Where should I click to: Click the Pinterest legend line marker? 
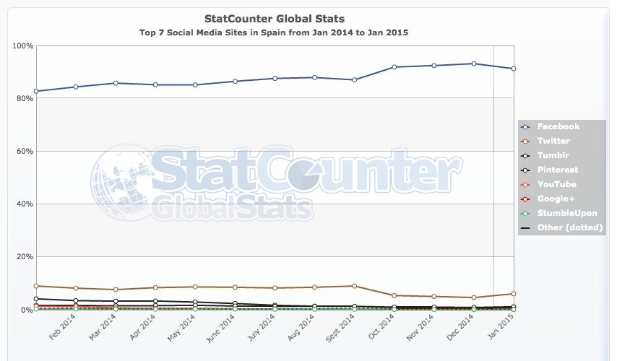click(526, 170)
